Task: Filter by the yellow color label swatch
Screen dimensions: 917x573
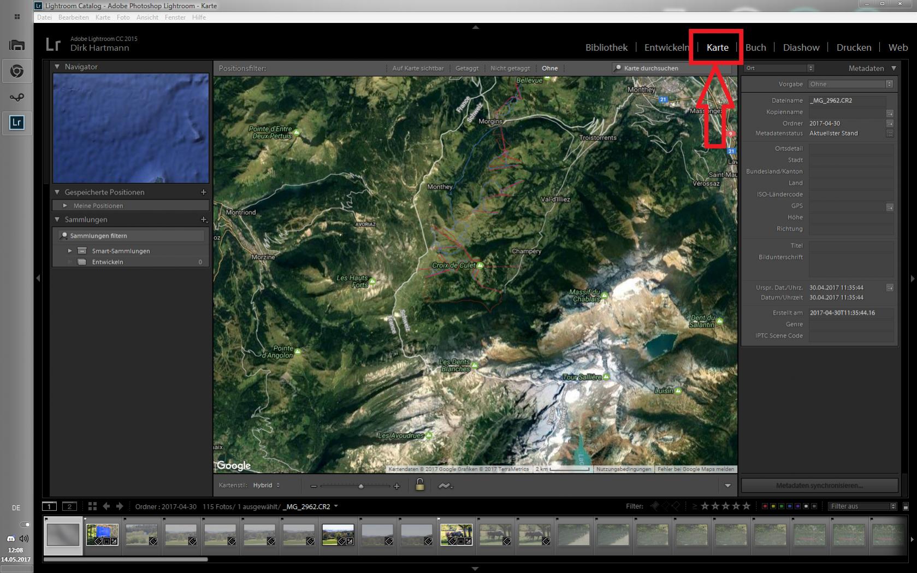Action: tap(773, 506)
